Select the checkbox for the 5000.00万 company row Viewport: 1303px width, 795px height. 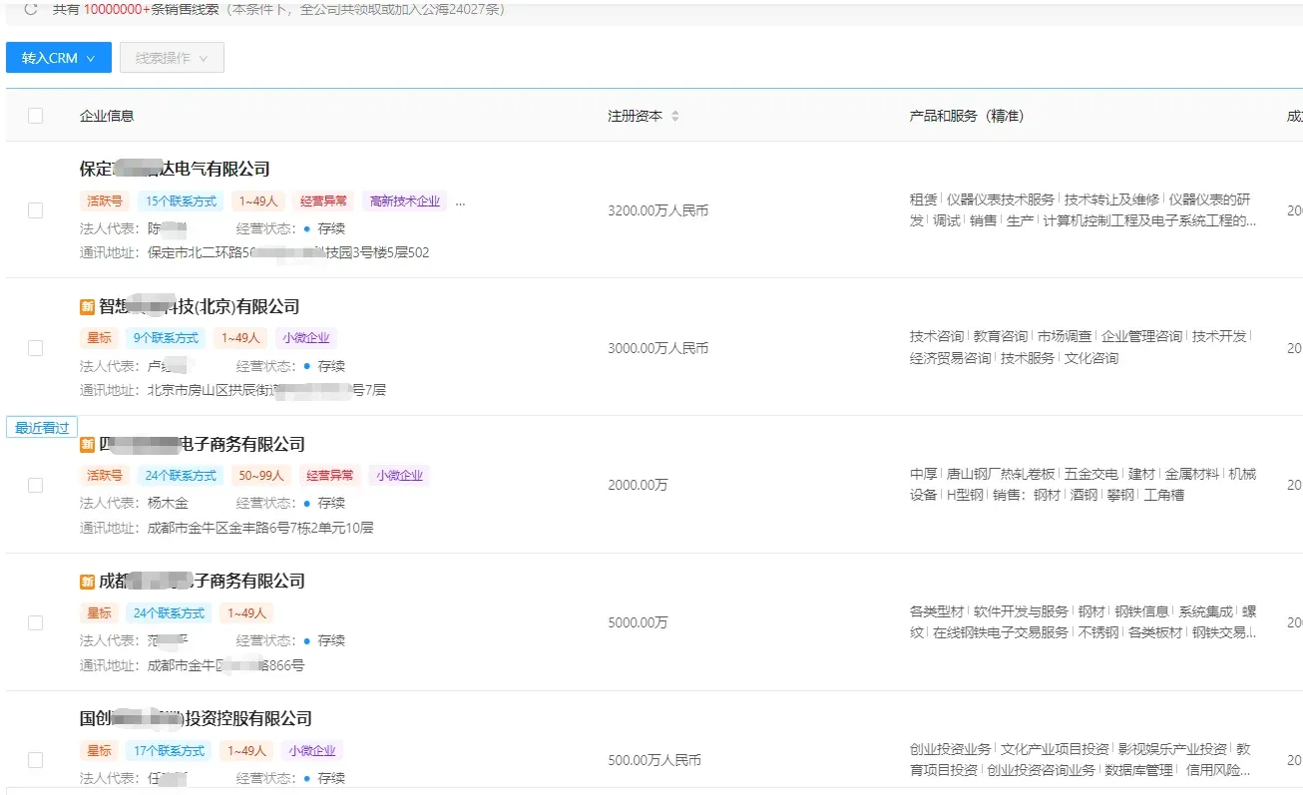[36, 622]
